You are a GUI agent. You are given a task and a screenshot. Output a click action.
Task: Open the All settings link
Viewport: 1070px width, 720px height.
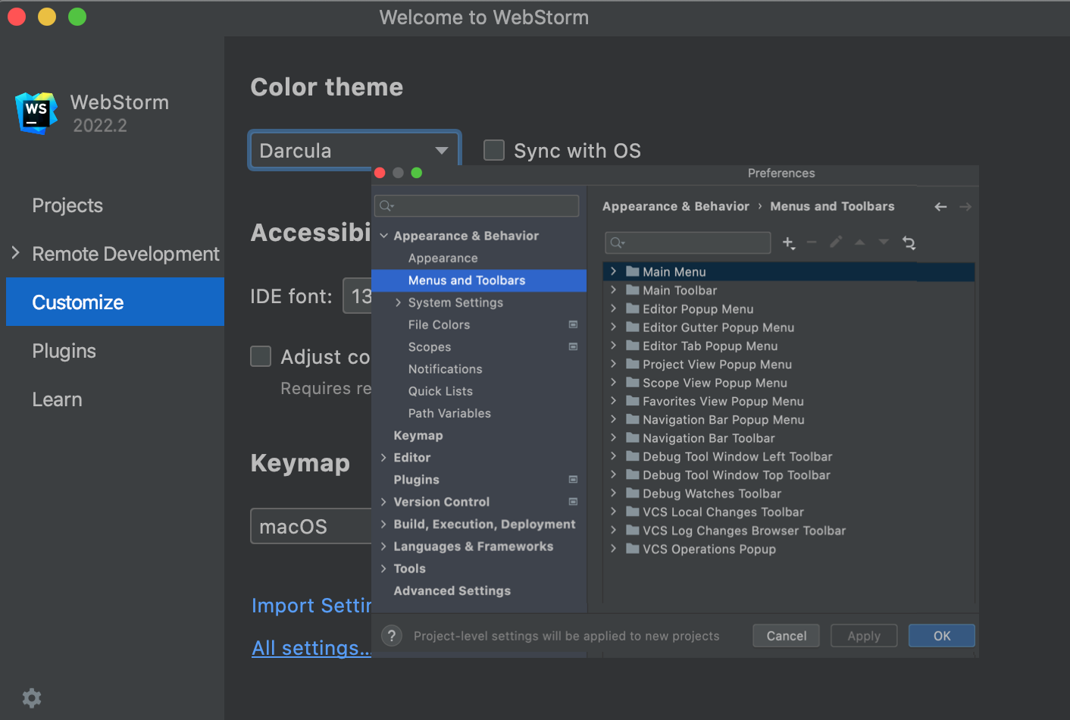[x=311, y=647]
